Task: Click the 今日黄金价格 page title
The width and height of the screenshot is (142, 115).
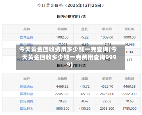Action: click(x=70, y=5)
